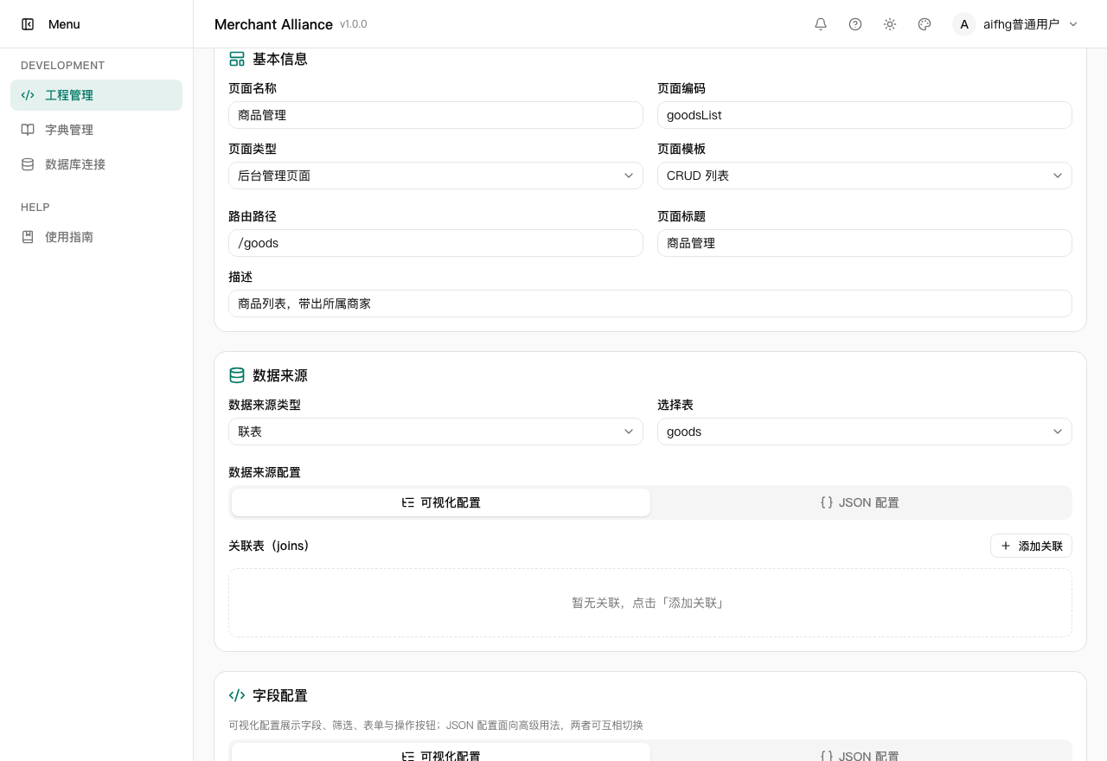Open 页面类型 dropdown showing 后台管理页面
The height and width of the screenshot is (761, 1107).
point(436,176)
